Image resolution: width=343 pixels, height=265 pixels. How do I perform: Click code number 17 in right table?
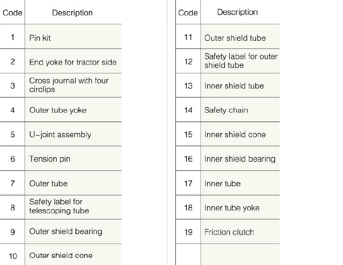[188, 184]
